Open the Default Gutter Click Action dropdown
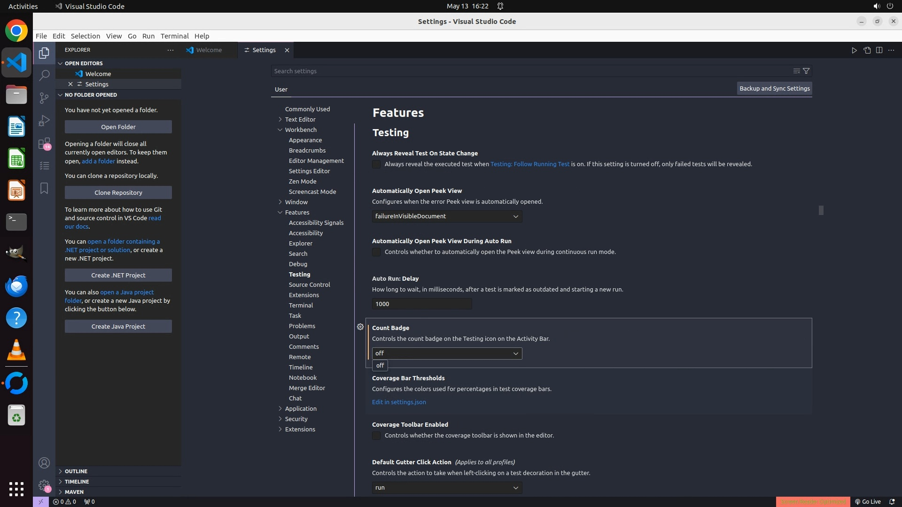Screen dimensions: 902x507 tap(447, 488)
